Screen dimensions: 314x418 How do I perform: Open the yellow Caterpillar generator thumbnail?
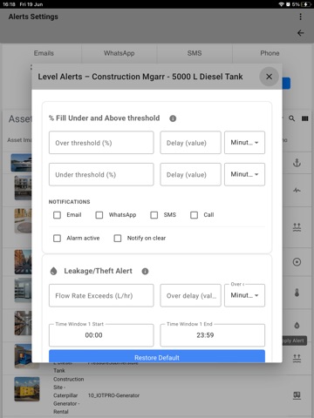coord(27,389)
